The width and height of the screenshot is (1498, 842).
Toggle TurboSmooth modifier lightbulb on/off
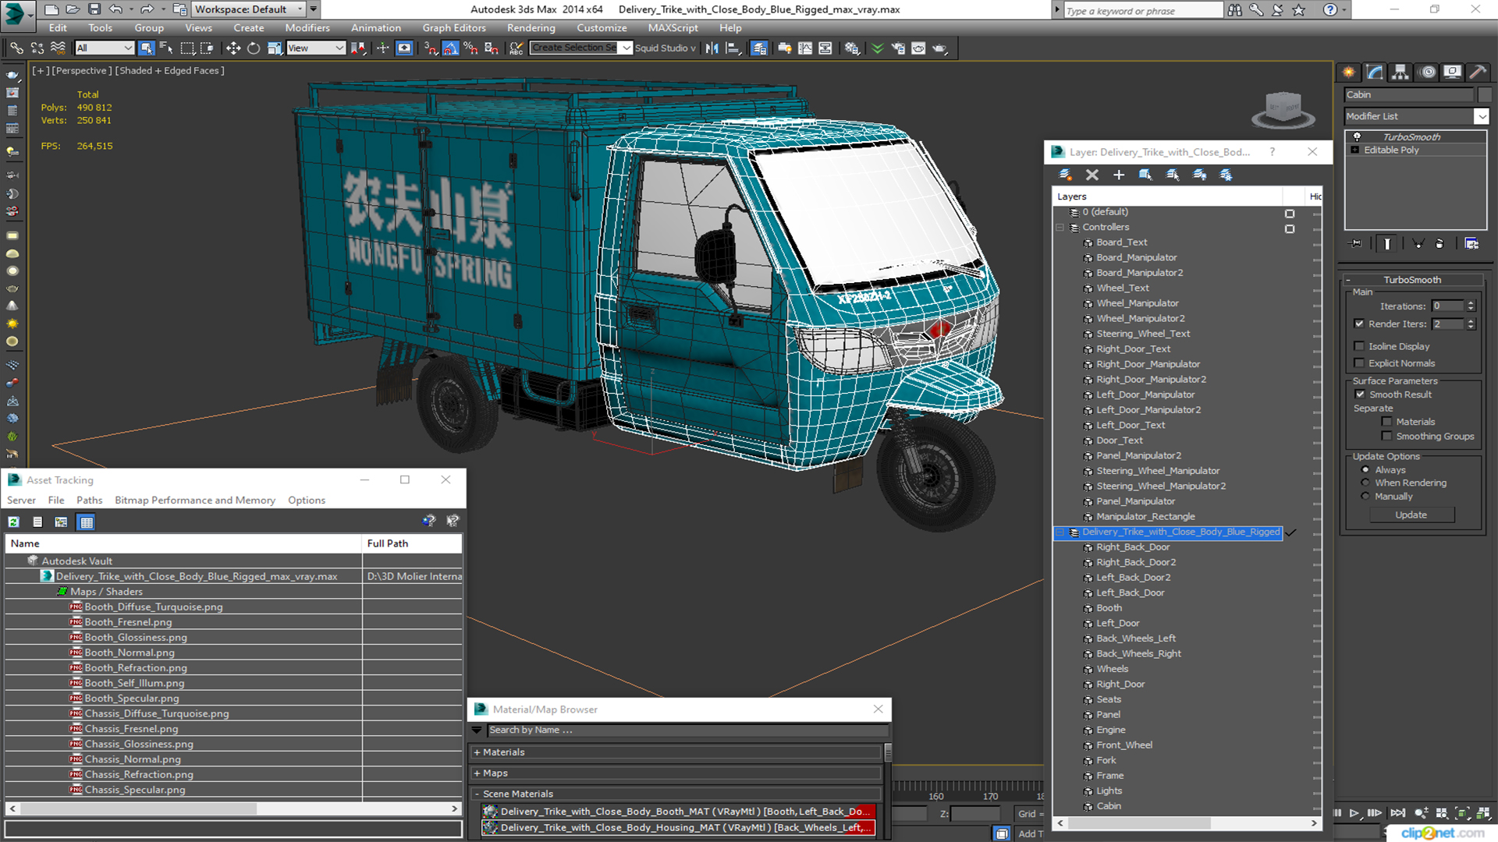pyautogui.click(x=1357, y=136)
